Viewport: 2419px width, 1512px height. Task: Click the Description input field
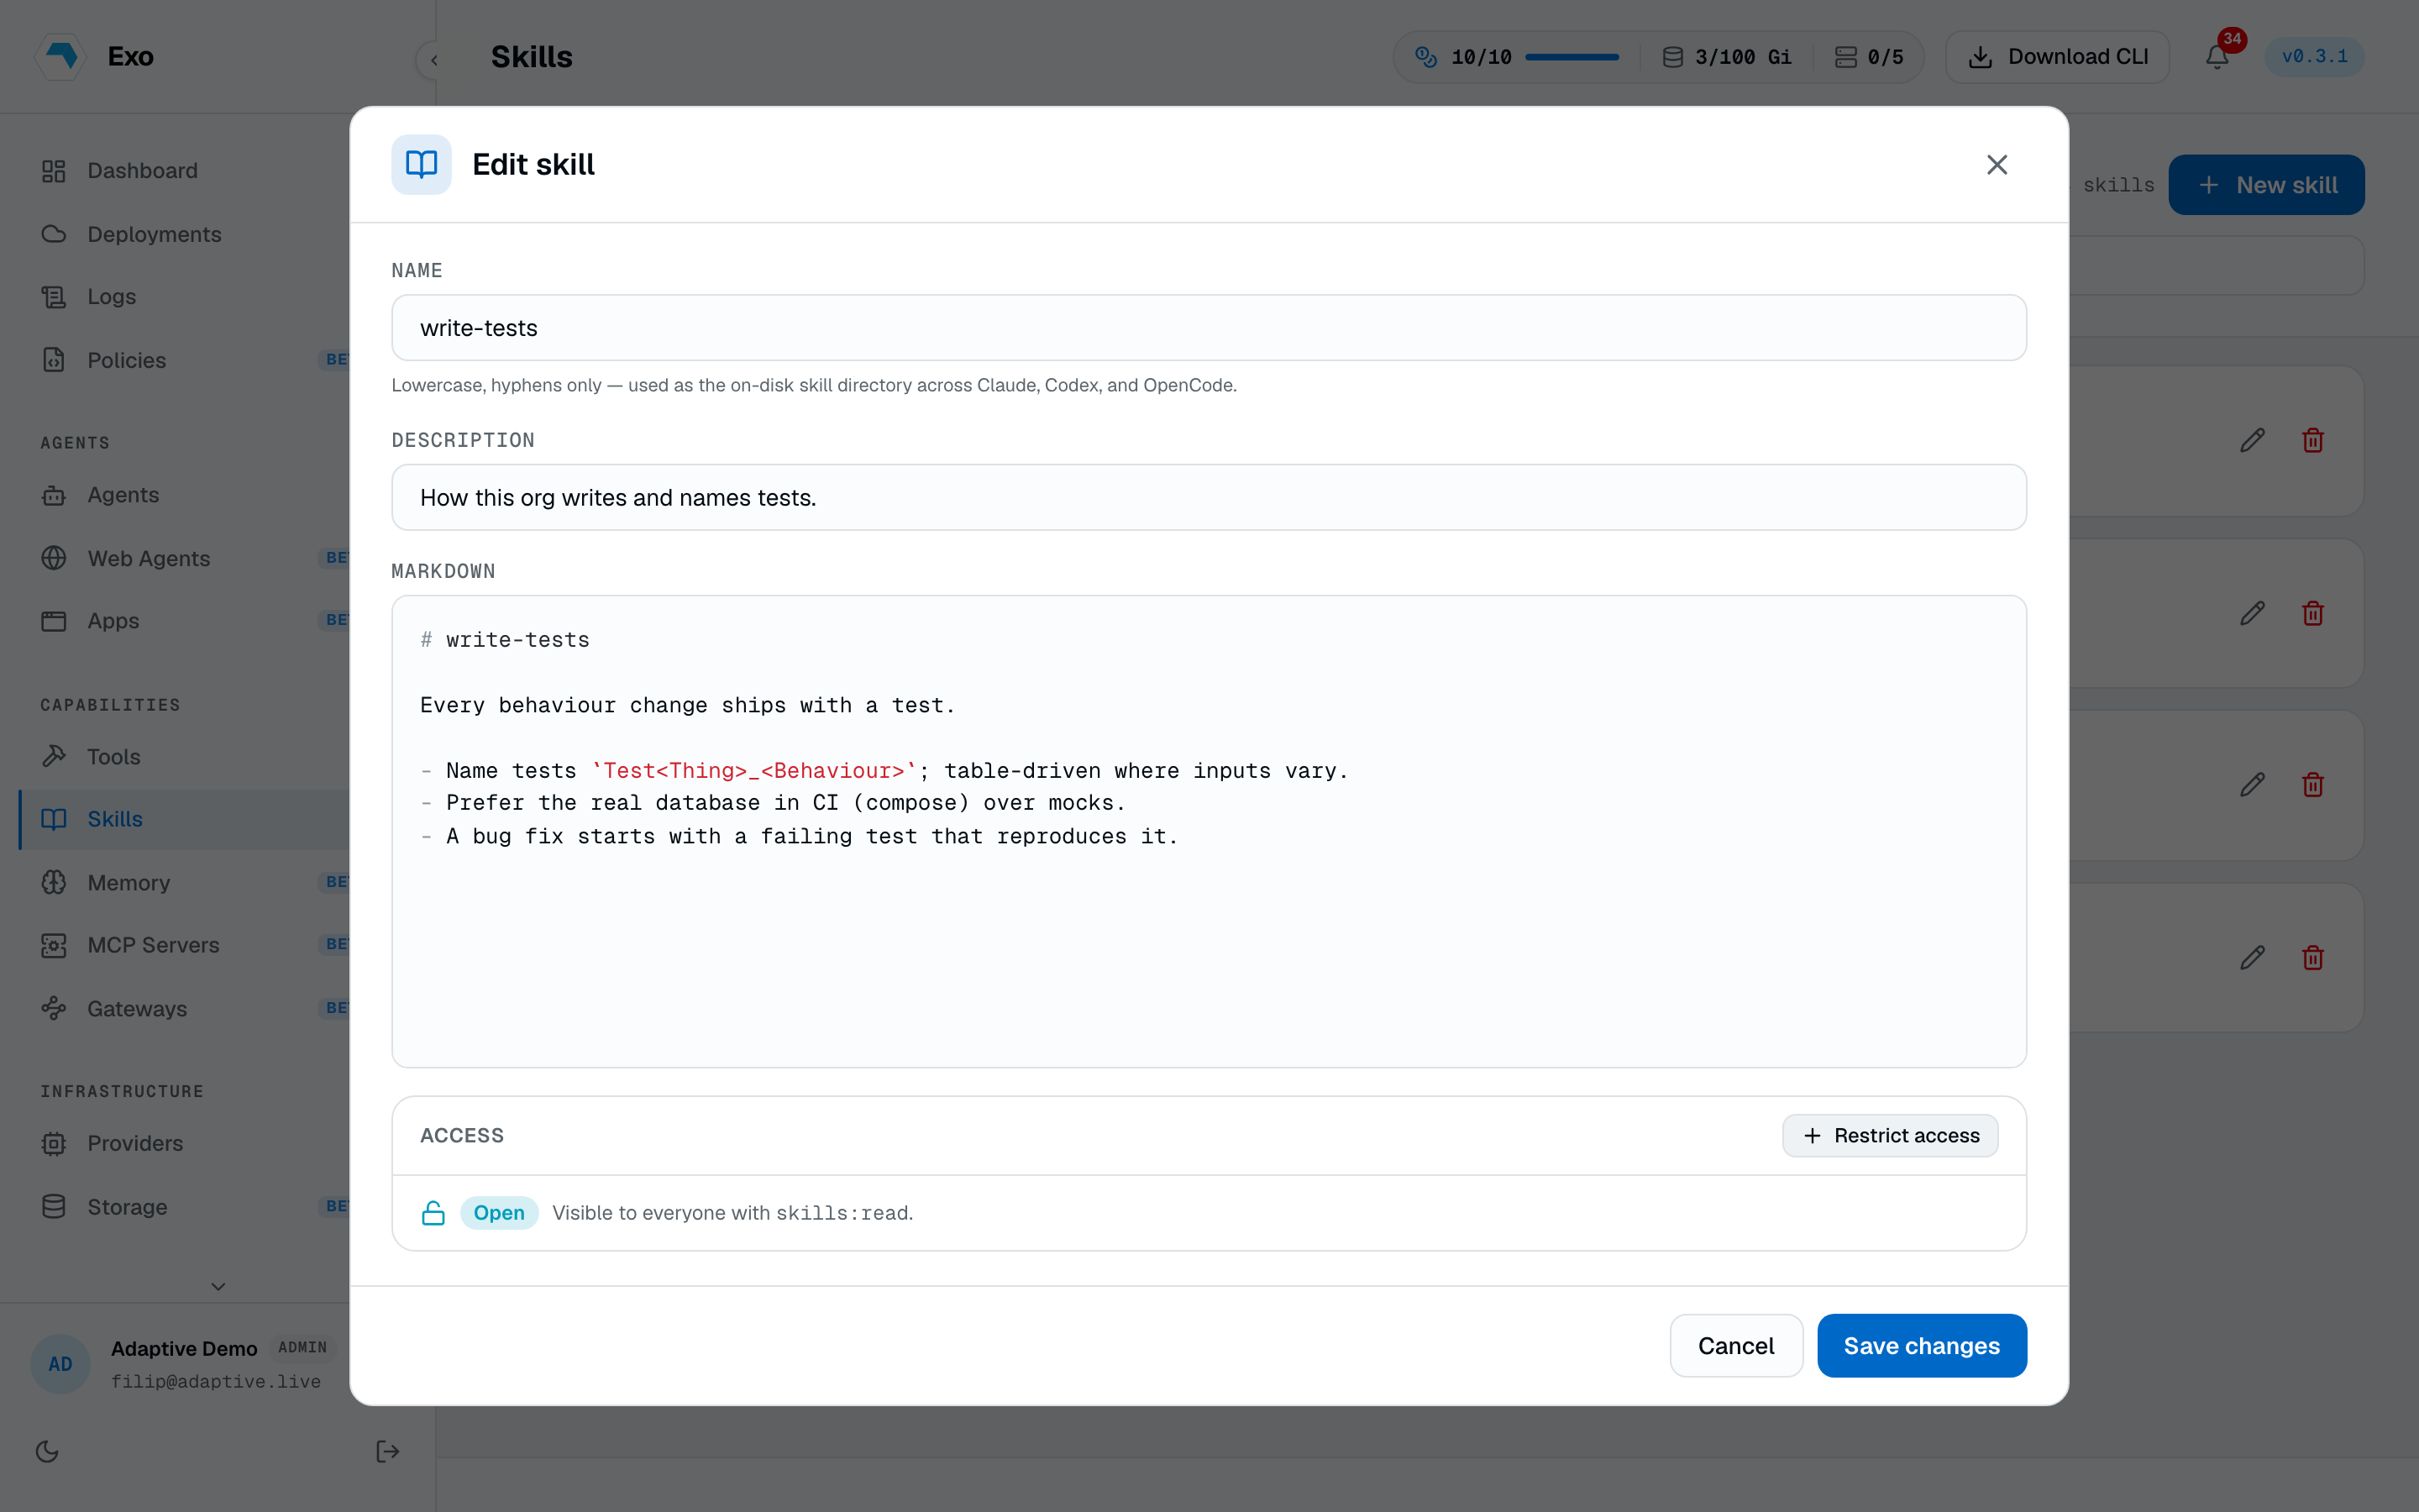(1209, 497)
